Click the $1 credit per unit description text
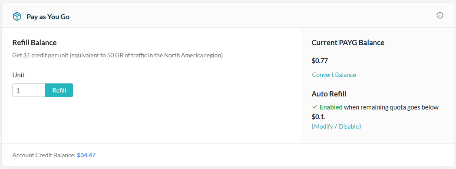Image resolution: width=456 pixels, height=169 pixels. [118, 55]
